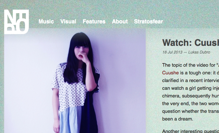Click the NBTO site logo
The width and height of the screenshot is (219, 133).
pos(16,22)
